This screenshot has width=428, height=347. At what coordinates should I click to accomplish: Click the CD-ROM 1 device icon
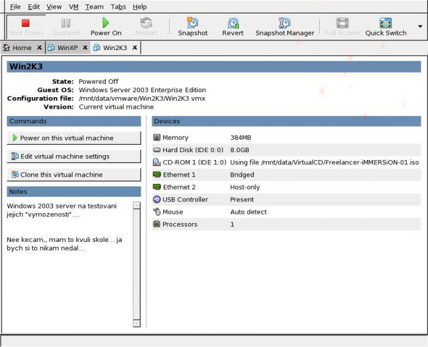tap(157, 163)
